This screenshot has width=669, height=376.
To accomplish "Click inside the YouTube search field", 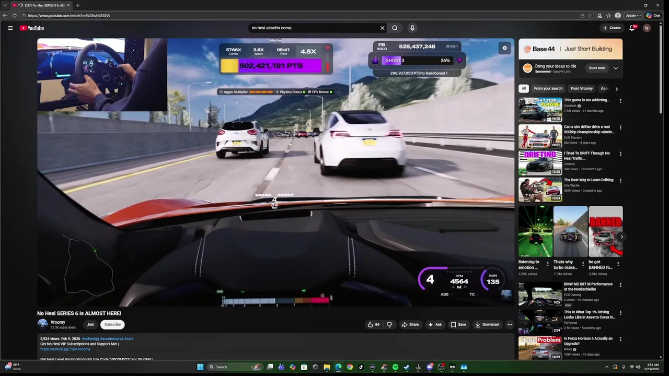I will pos(314,28).
